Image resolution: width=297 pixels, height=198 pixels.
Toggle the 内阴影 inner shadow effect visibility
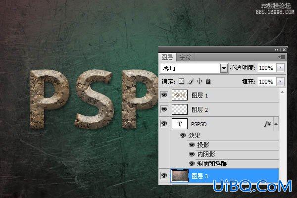(192, 154)
